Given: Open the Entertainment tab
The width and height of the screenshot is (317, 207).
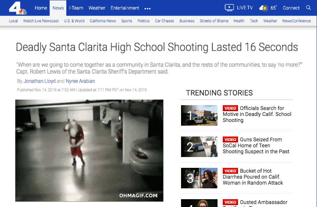Looking at the screenshot, I should click(x=125, y=8).
